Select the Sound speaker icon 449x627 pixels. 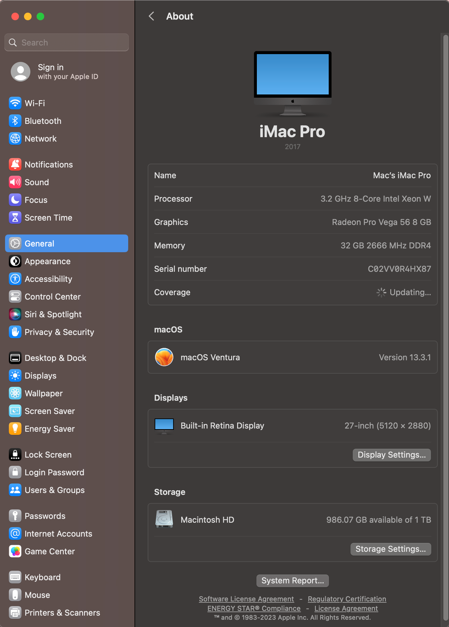pyautogui.click(x=15, y=182)
